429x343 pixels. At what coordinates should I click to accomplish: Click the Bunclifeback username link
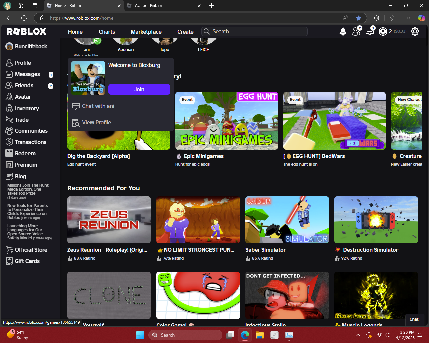coord(31,47)
